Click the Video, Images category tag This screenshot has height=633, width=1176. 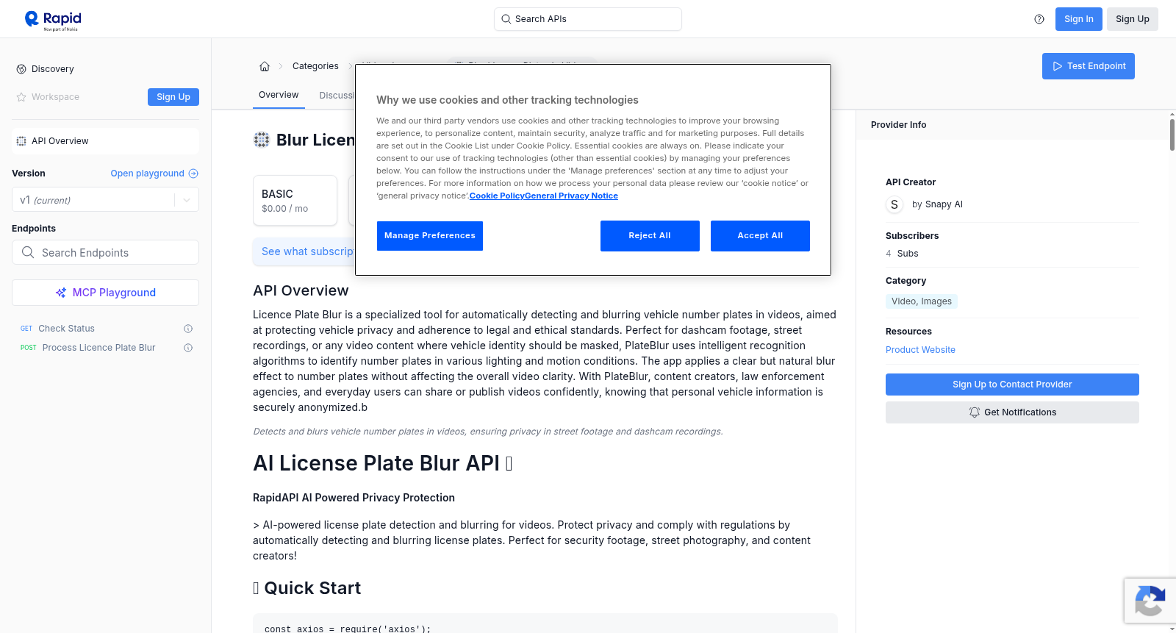922,301
